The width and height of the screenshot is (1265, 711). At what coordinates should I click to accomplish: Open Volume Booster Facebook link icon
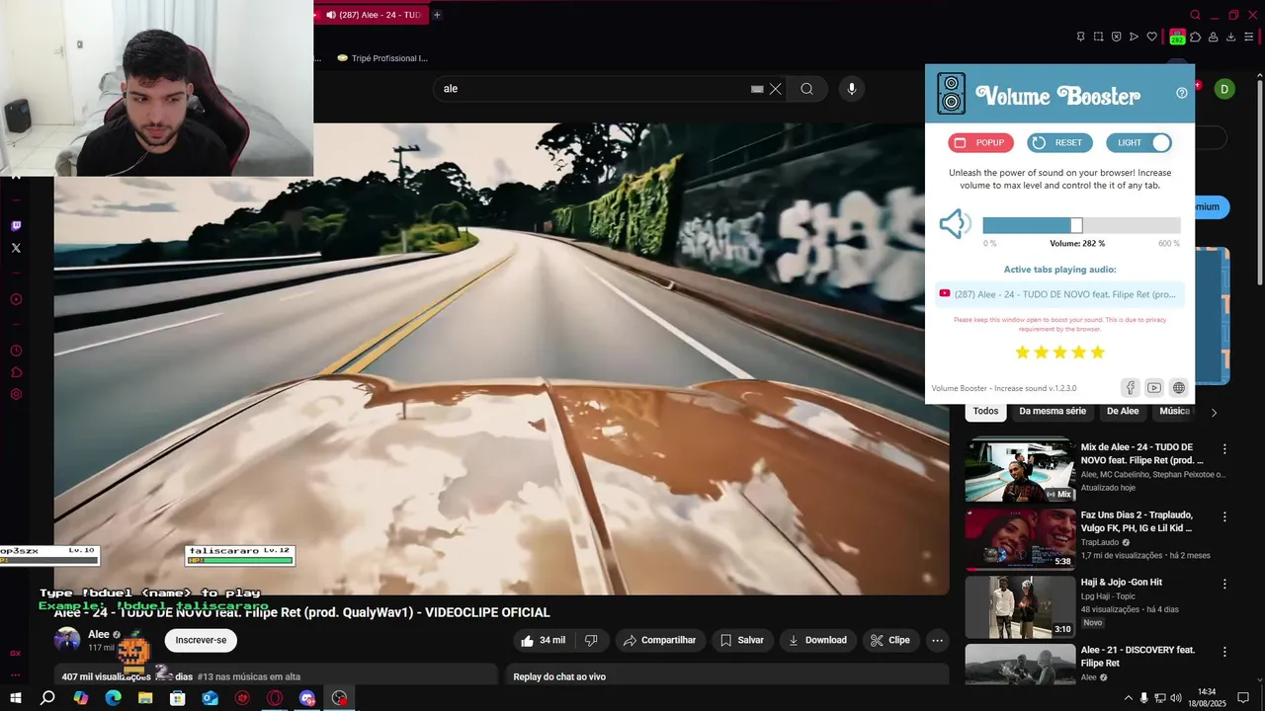(1131, 388)
